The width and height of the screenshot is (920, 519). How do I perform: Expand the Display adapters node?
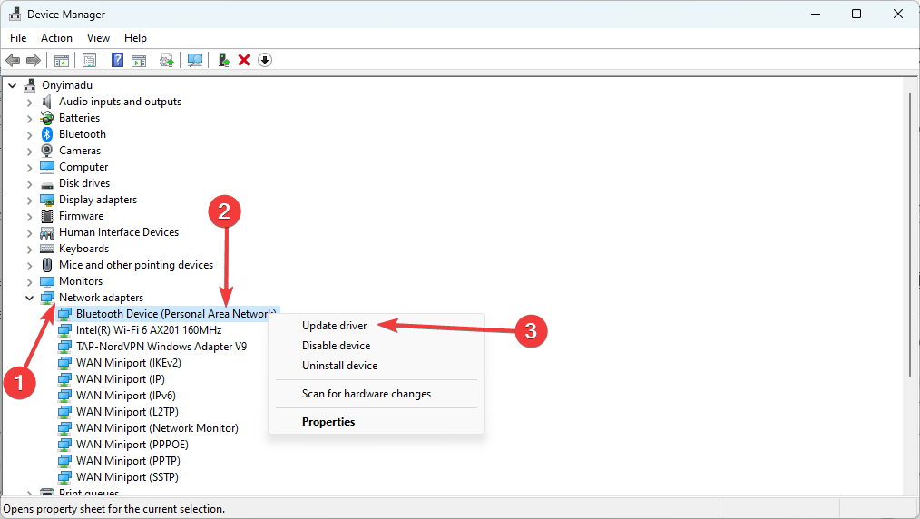(29, 200)
